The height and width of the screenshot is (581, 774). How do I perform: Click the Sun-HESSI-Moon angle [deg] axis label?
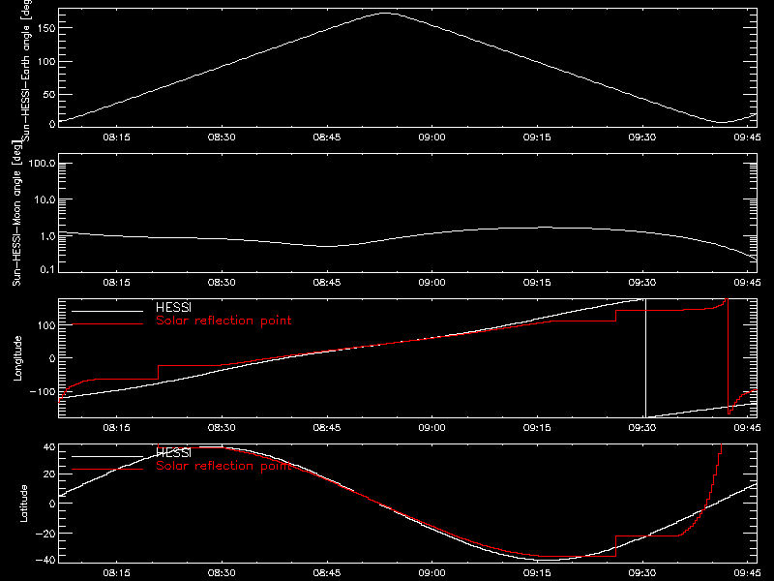tap(16, 213)
